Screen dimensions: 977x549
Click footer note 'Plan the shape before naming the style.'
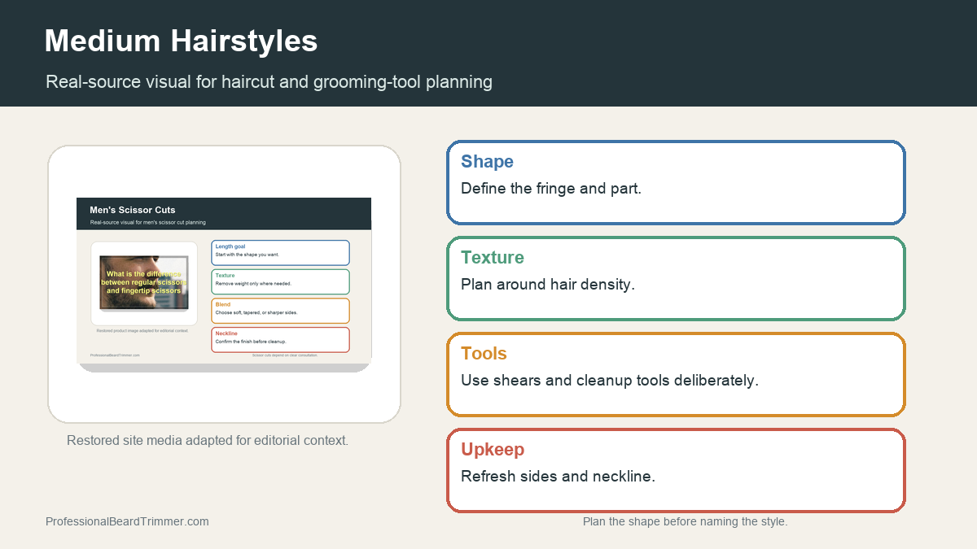[x=685, y=521]
